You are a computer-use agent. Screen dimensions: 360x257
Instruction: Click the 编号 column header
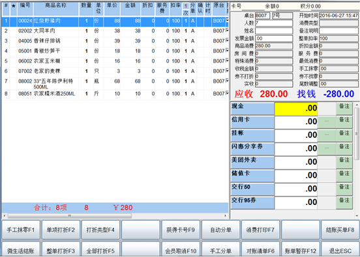tap(25, 8)
